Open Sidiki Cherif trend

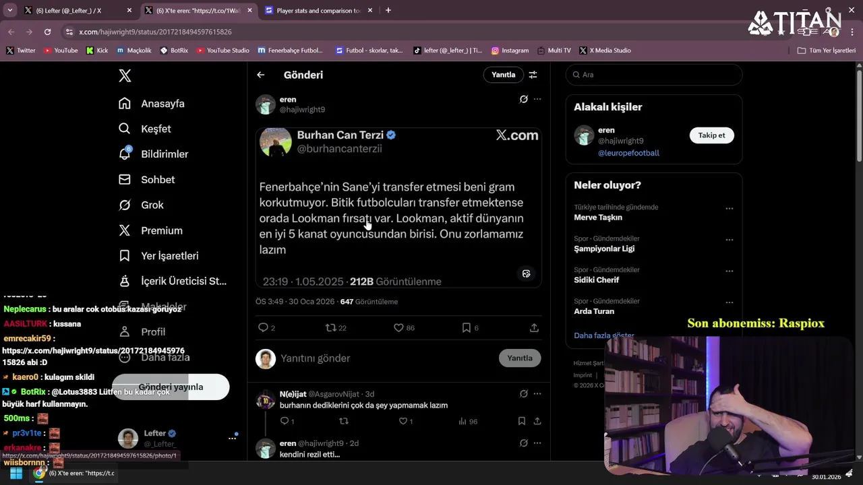point(596,280)
